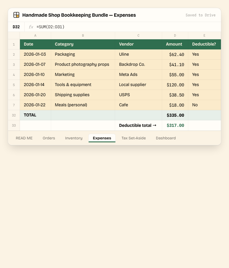Select the $18.00 amount cell
229x268 pixels.
(x=175, y=105)
